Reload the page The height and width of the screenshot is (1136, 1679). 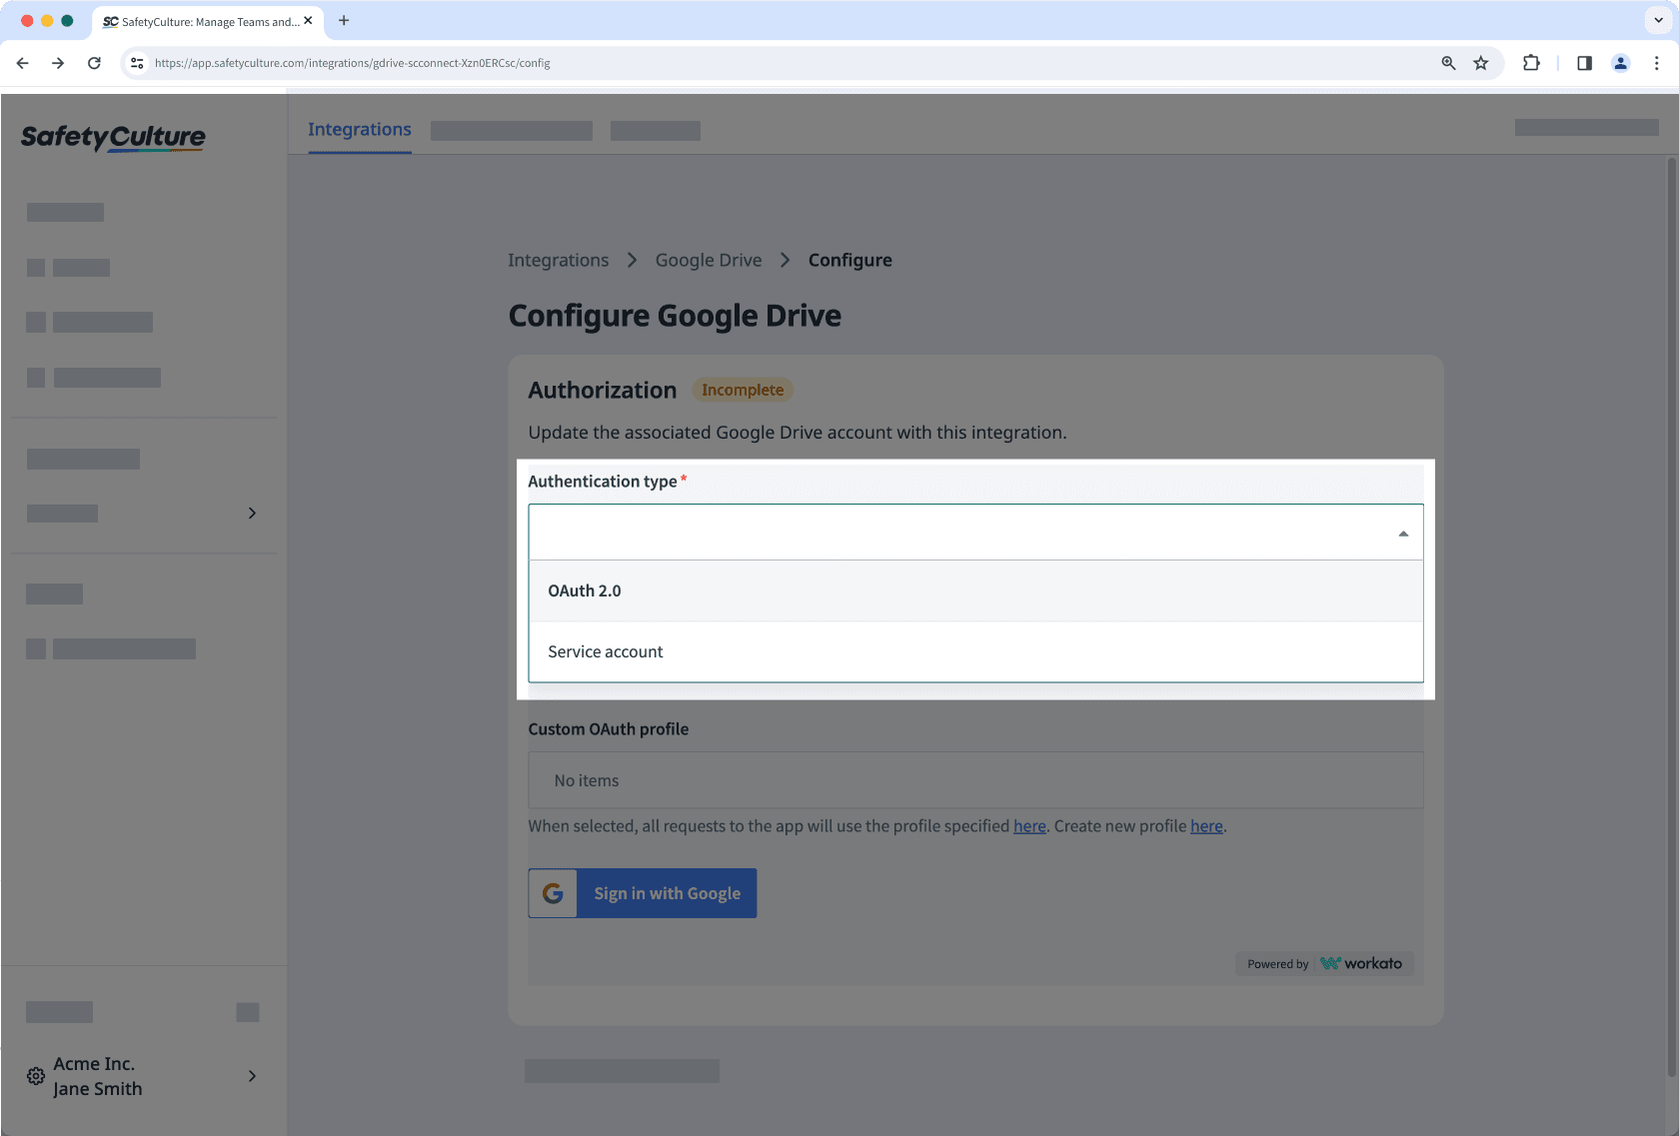pos(94,62)
